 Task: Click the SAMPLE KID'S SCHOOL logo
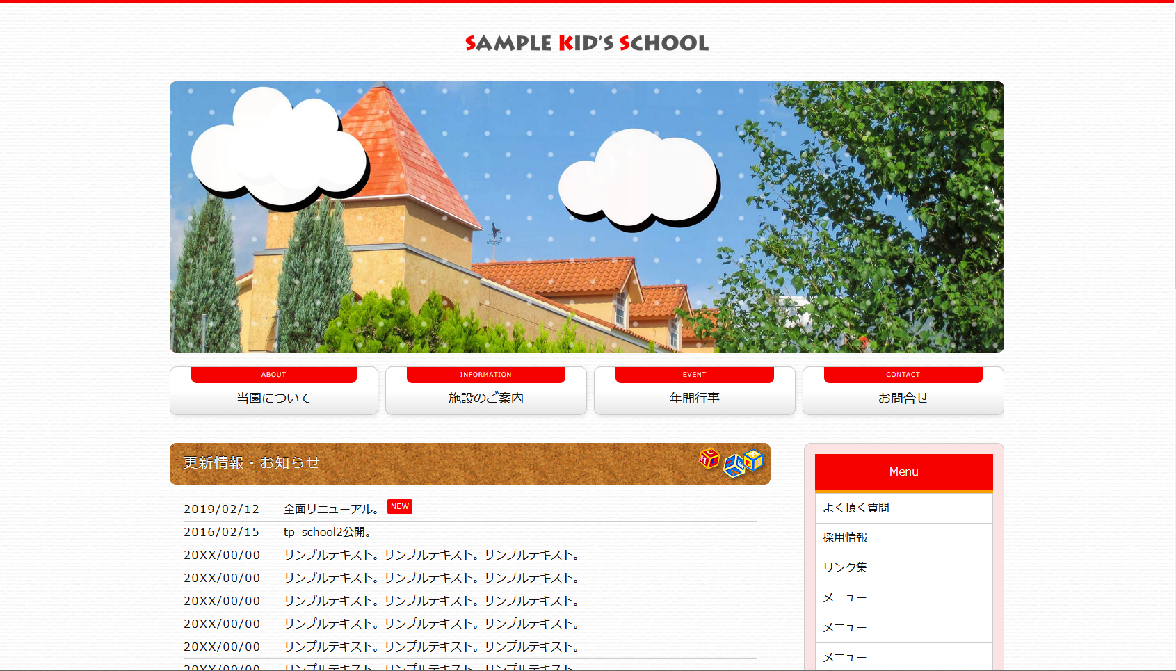tap(587, 43)
